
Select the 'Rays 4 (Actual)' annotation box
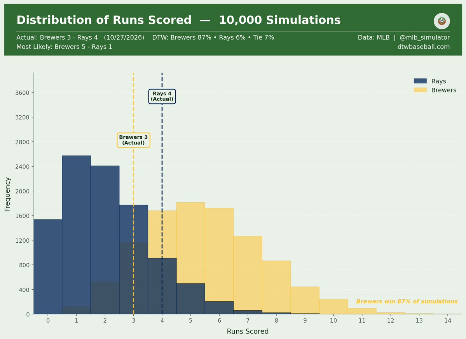(162, 96)
